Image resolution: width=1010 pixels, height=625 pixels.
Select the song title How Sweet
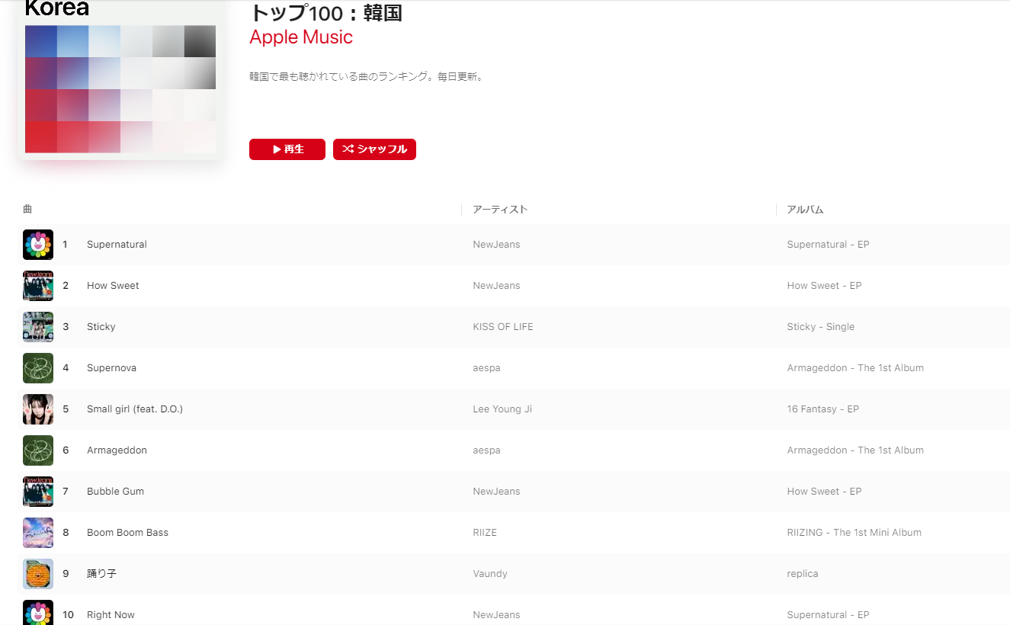coord(113,286)
